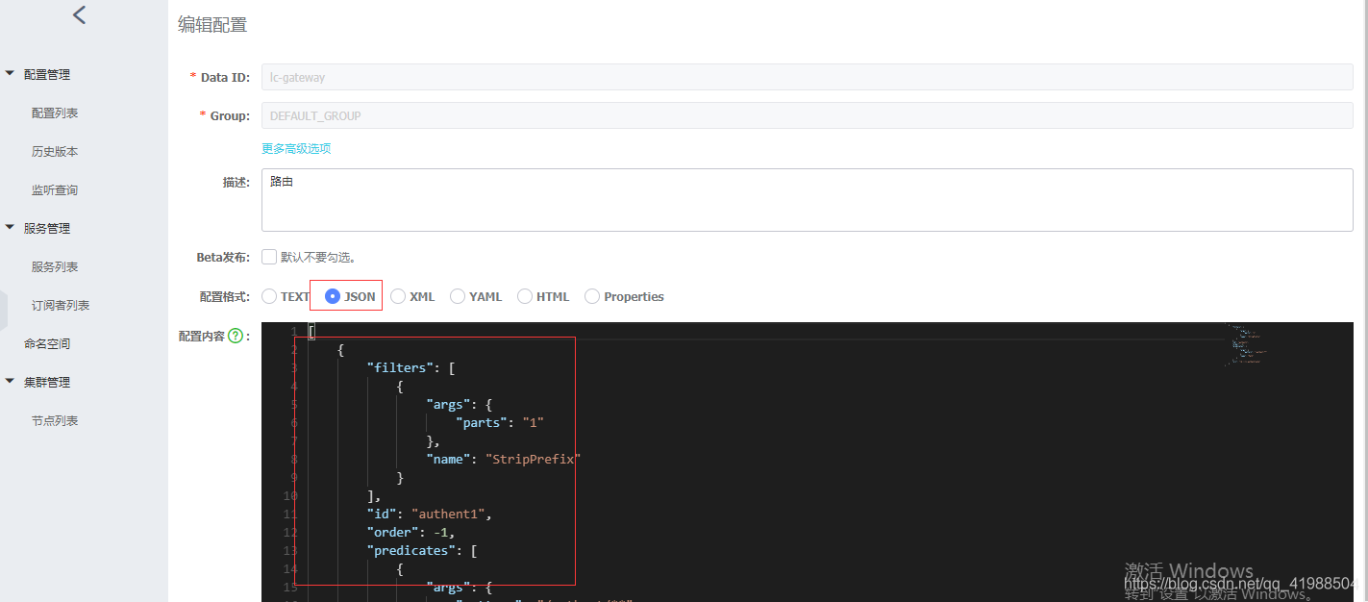Click into the 描述 text area
Image resolution: width=1368 pixels, height=602 pixels.
808,200
